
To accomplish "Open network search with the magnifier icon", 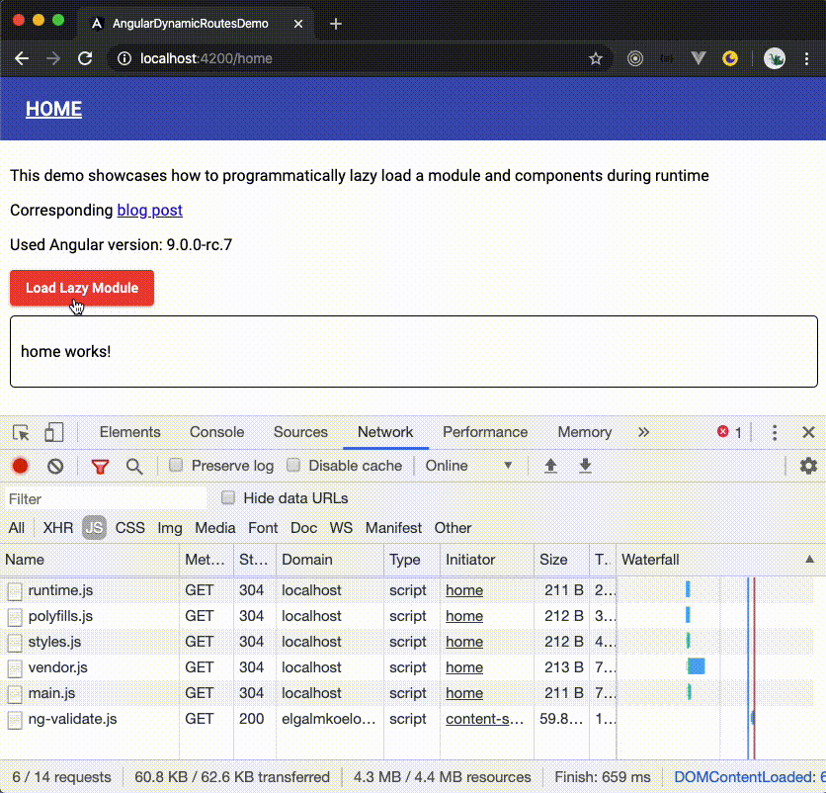I will tap(134, 466).
